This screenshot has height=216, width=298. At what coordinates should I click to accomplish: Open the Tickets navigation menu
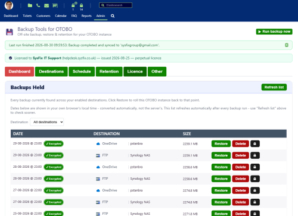pyautogui.click(x=27, y=16)
